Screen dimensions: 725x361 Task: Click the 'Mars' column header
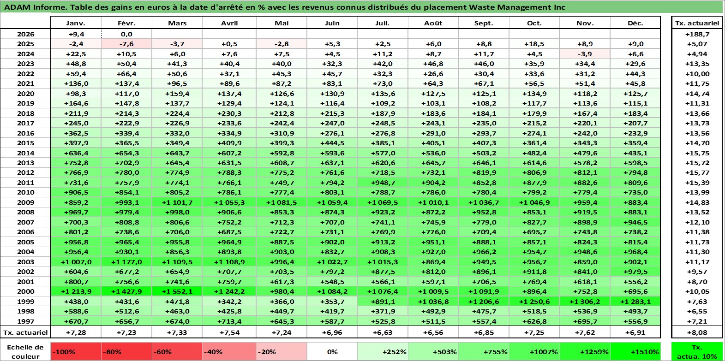point(177,23)
